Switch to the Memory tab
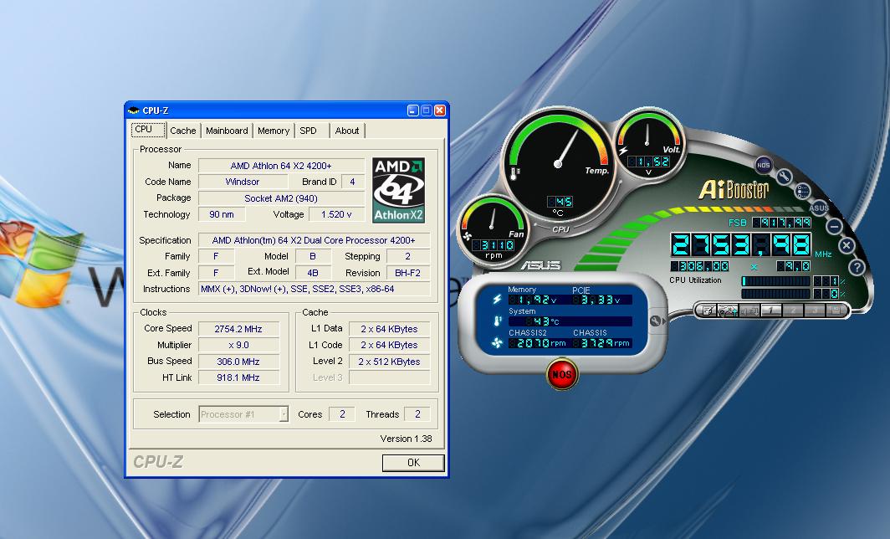 (x=274, y=131)
